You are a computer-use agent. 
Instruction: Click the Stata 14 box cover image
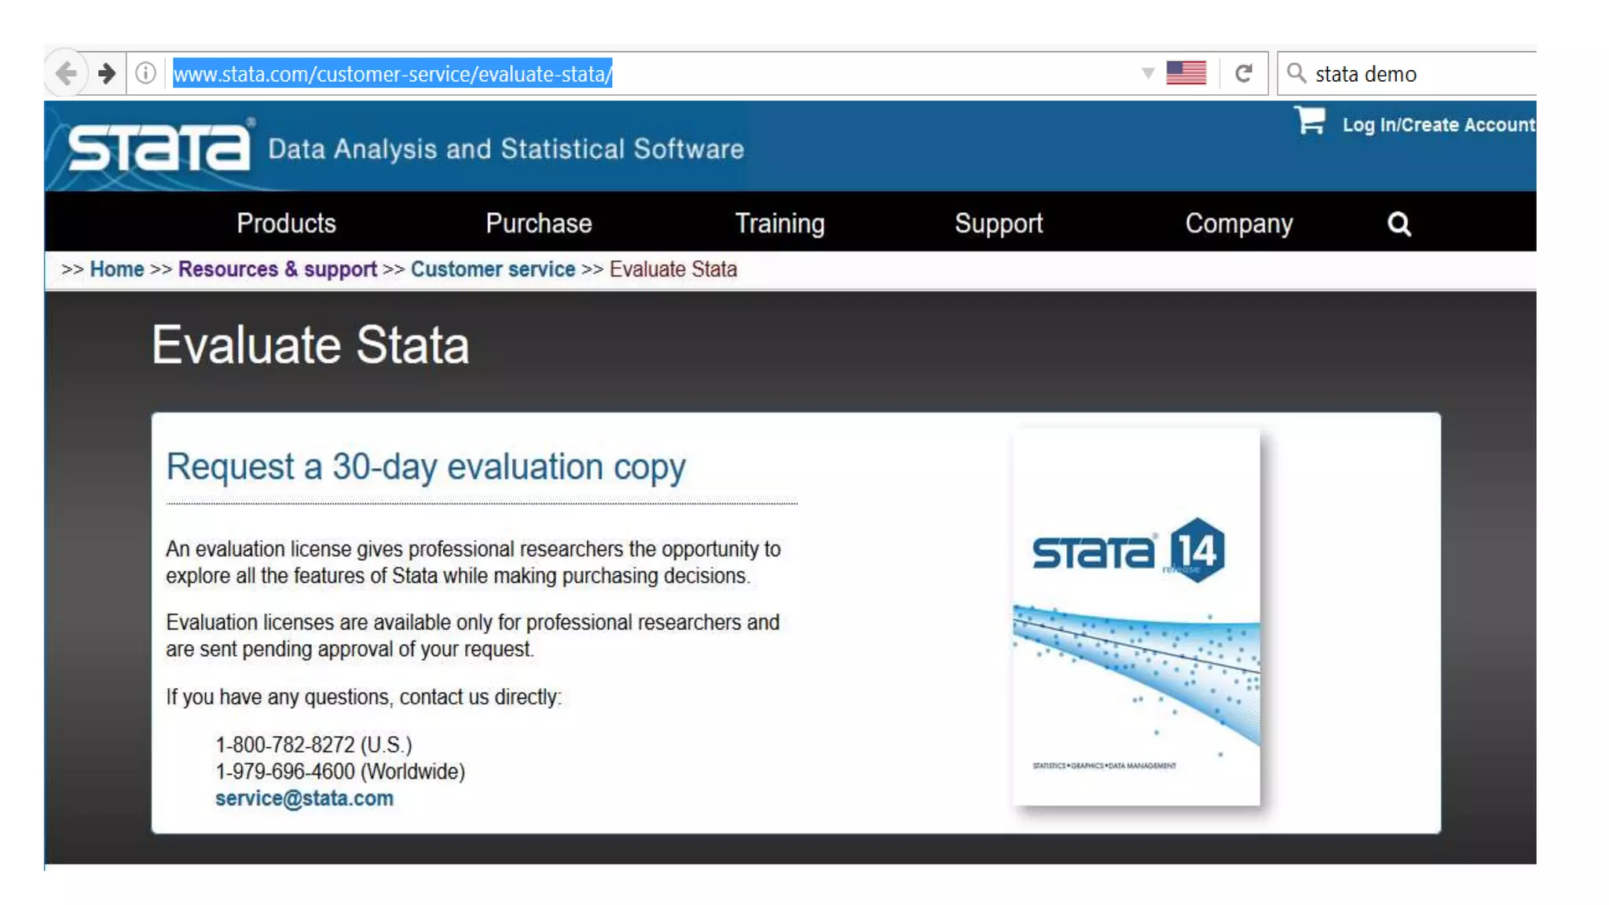pos(1136,617)
